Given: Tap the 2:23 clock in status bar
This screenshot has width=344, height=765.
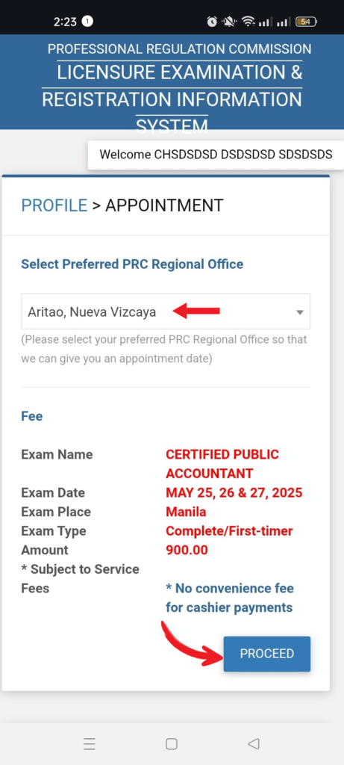Looking at the screenshot, I should pos(65,22).
